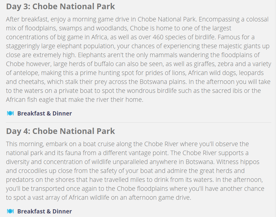Click the Day 4 meal plate icon
Screen dimensions: 276x217
[x=10, y=211]
